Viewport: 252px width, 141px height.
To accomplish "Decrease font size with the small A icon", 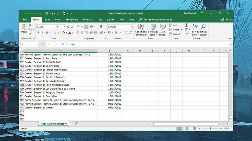I will pyautogui.click(x=72, y=27).
